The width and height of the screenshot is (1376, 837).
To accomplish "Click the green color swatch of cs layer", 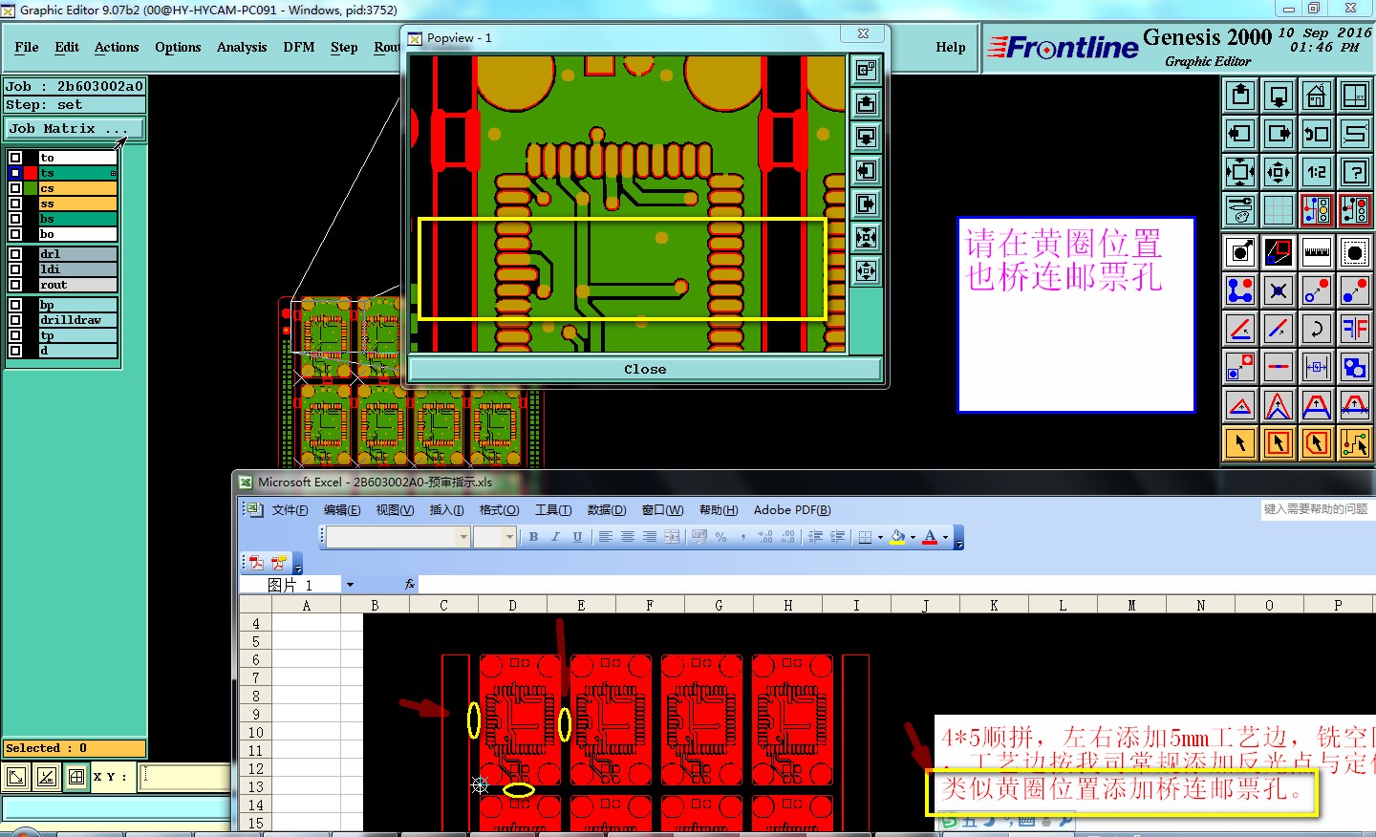I will (x=31, y=188).
